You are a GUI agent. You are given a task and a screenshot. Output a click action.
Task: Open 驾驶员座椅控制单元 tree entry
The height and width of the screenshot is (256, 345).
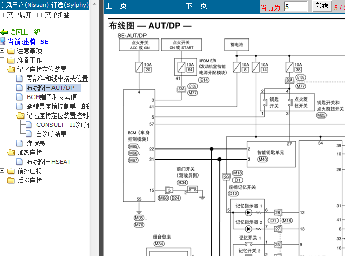click(58, 106)
